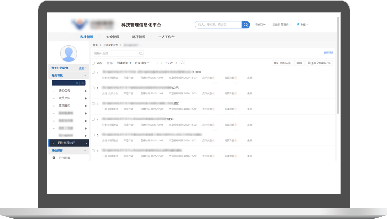Click the 后台配置 gear icon

point(54,158)
